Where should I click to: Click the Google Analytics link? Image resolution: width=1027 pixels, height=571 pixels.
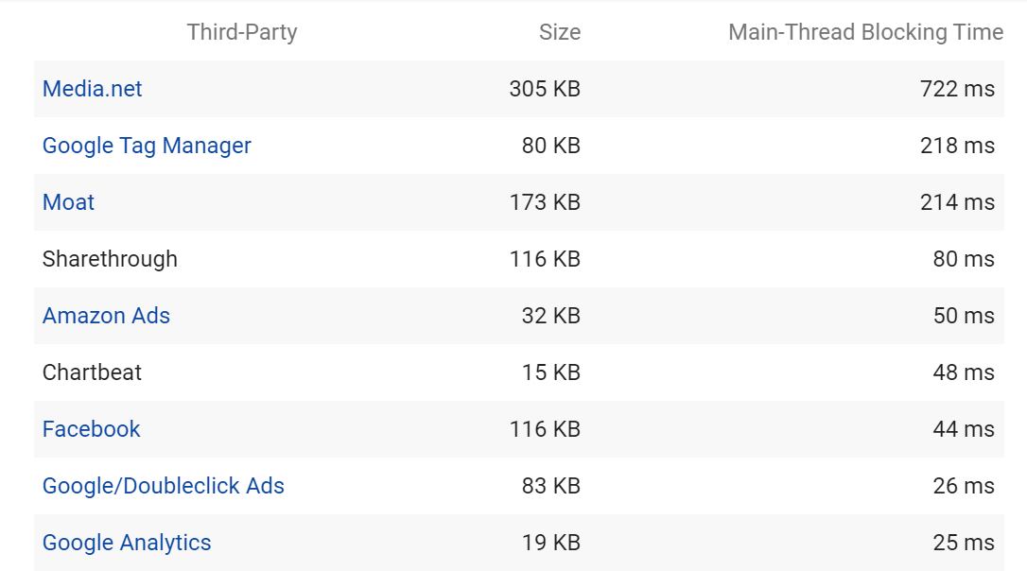(127, 543)
